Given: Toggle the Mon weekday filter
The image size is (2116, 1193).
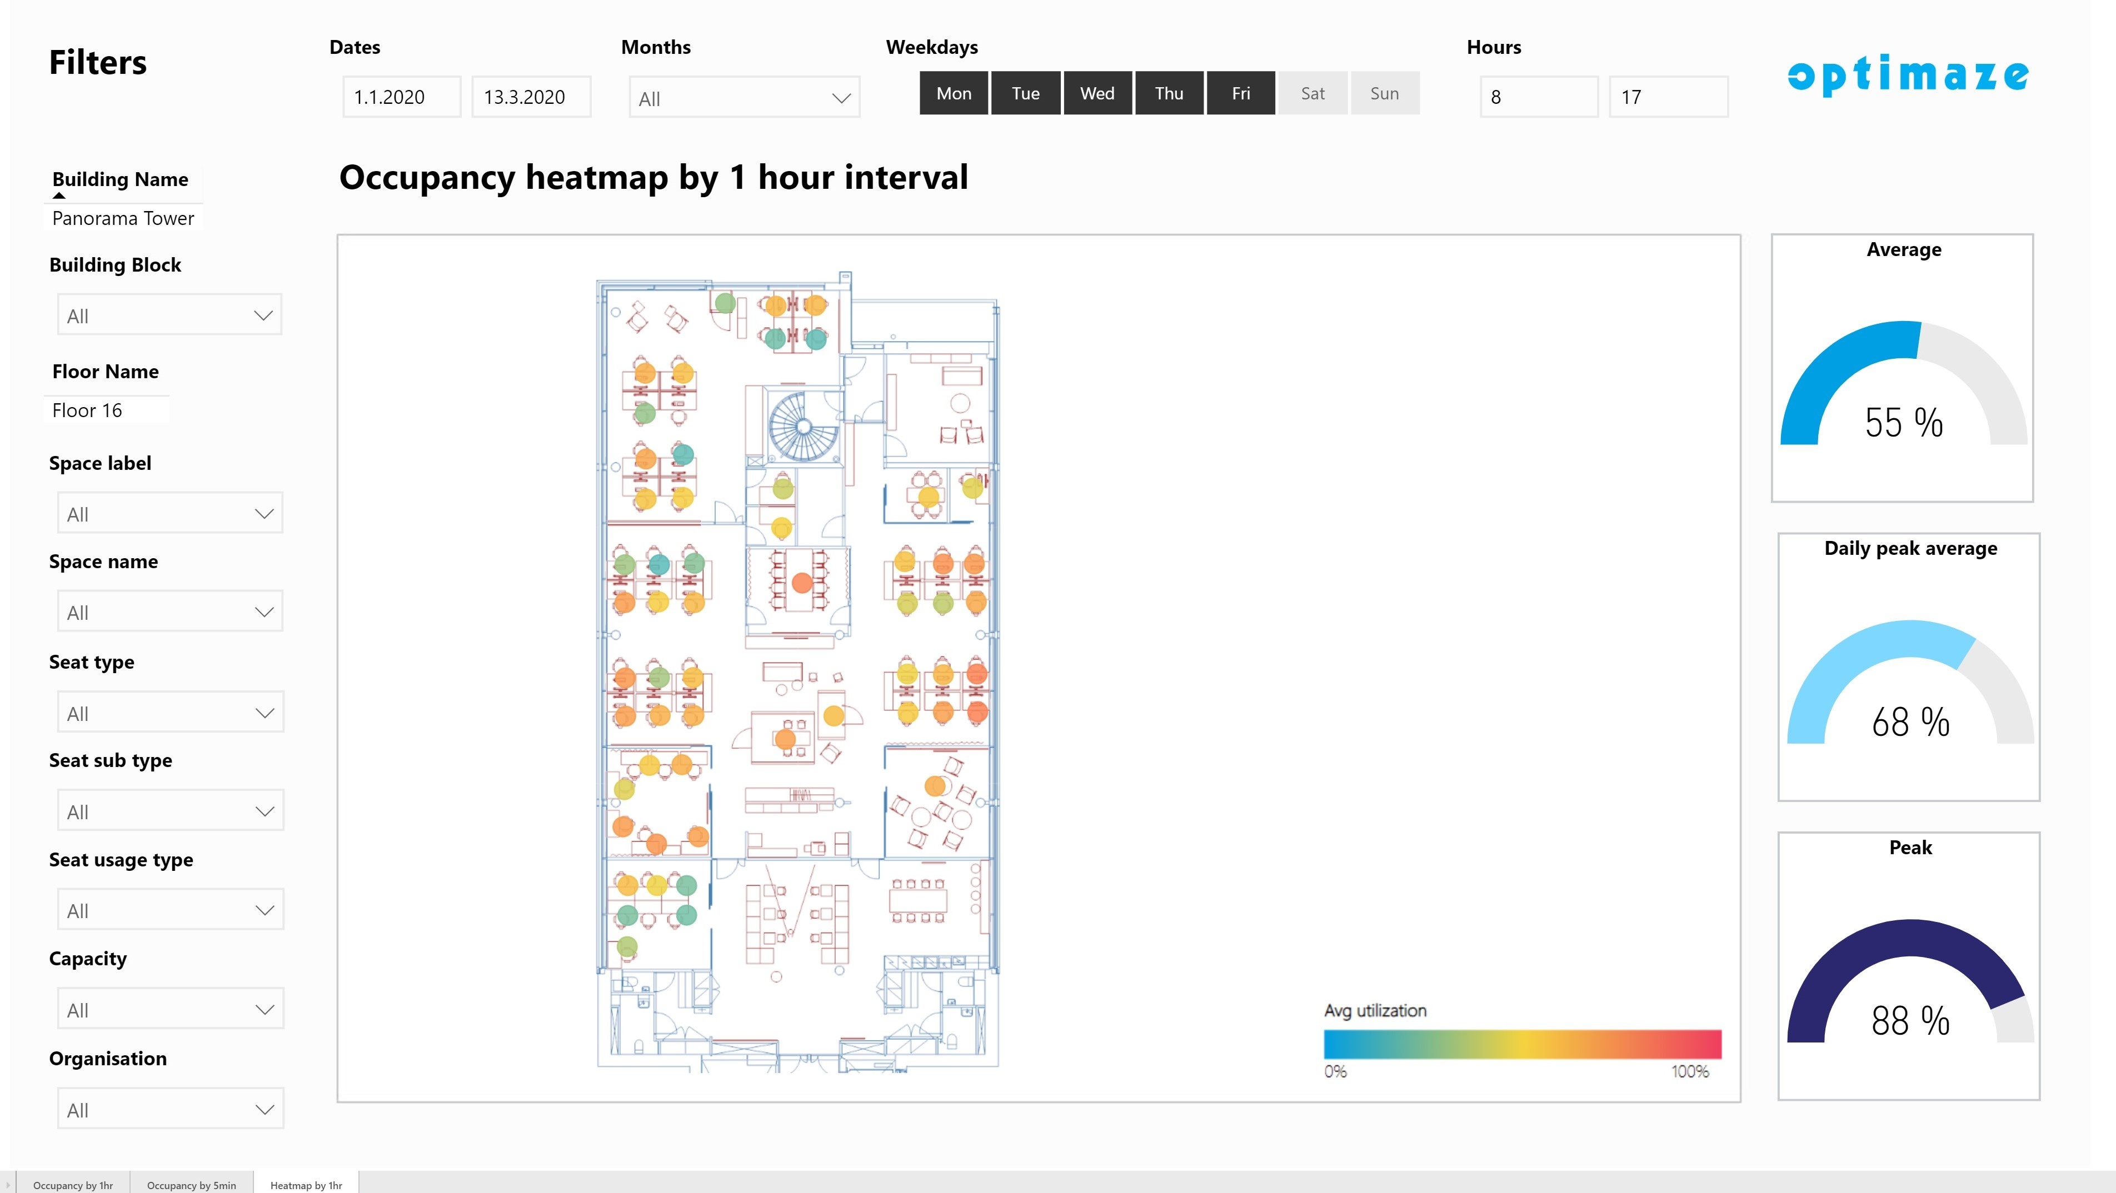Looking at the screenshot, I should click(953, 94).
